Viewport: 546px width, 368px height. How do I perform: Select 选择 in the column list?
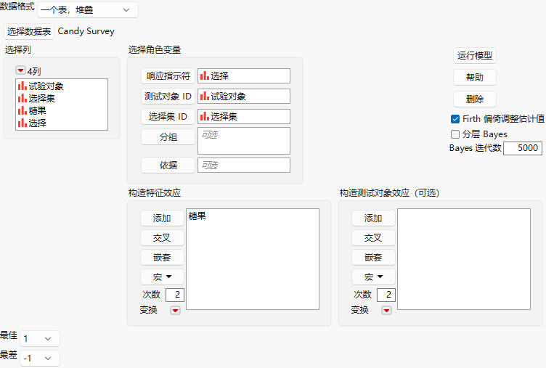coord(37,123)
